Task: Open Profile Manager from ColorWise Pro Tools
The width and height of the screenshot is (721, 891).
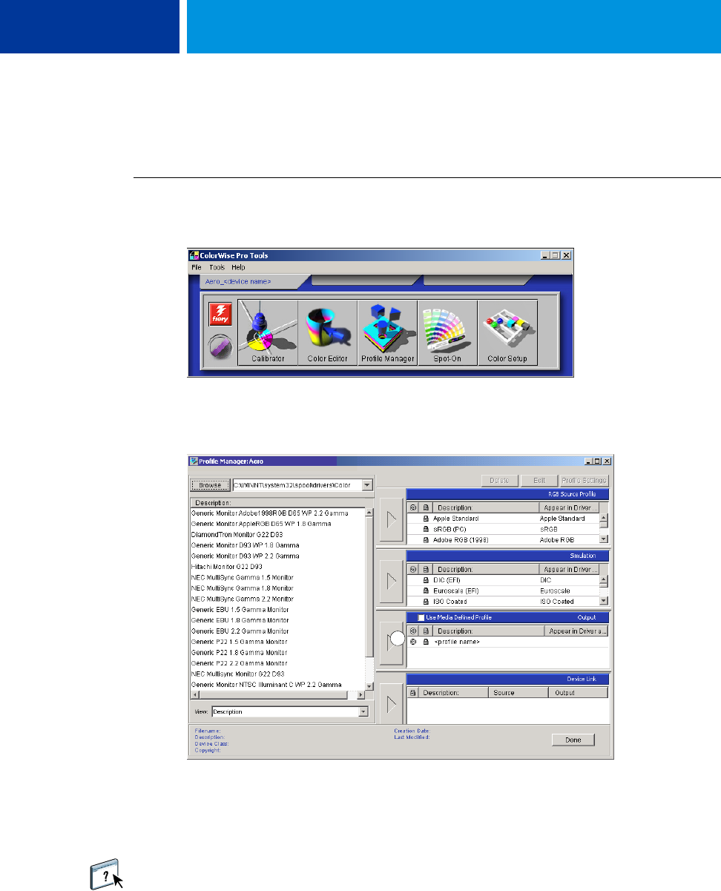Action: (x=387, y=332)
